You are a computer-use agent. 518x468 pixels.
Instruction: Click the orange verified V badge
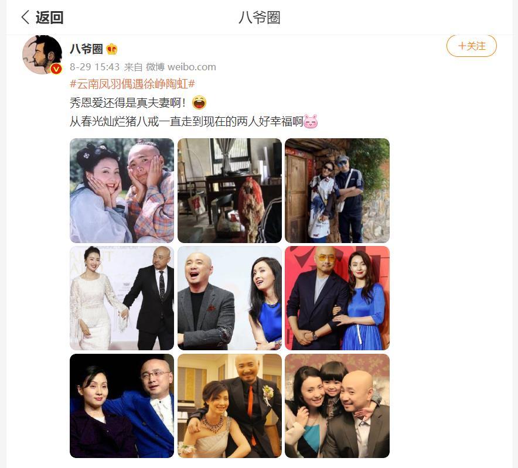[56, 69]
